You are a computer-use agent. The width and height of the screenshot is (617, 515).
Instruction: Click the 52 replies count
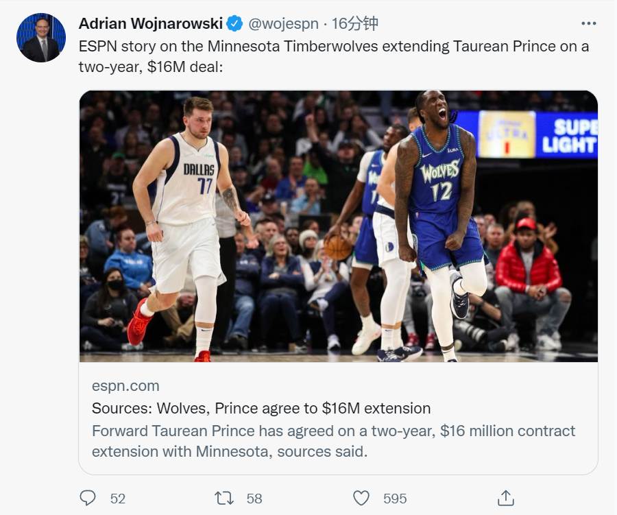(118, 499)
